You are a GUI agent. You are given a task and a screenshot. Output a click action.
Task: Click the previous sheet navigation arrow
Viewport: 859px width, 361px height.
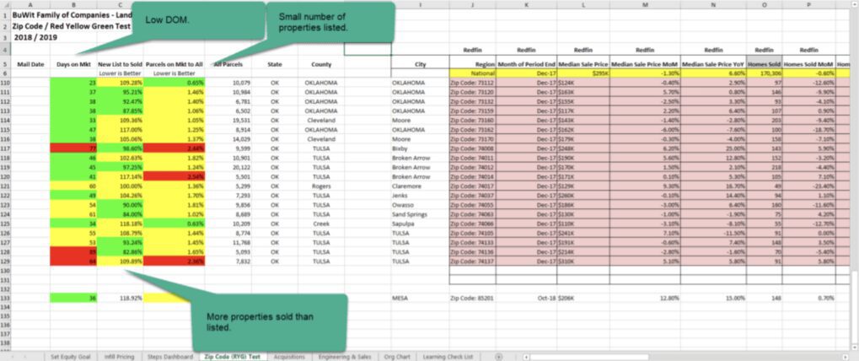coord(12,357)
